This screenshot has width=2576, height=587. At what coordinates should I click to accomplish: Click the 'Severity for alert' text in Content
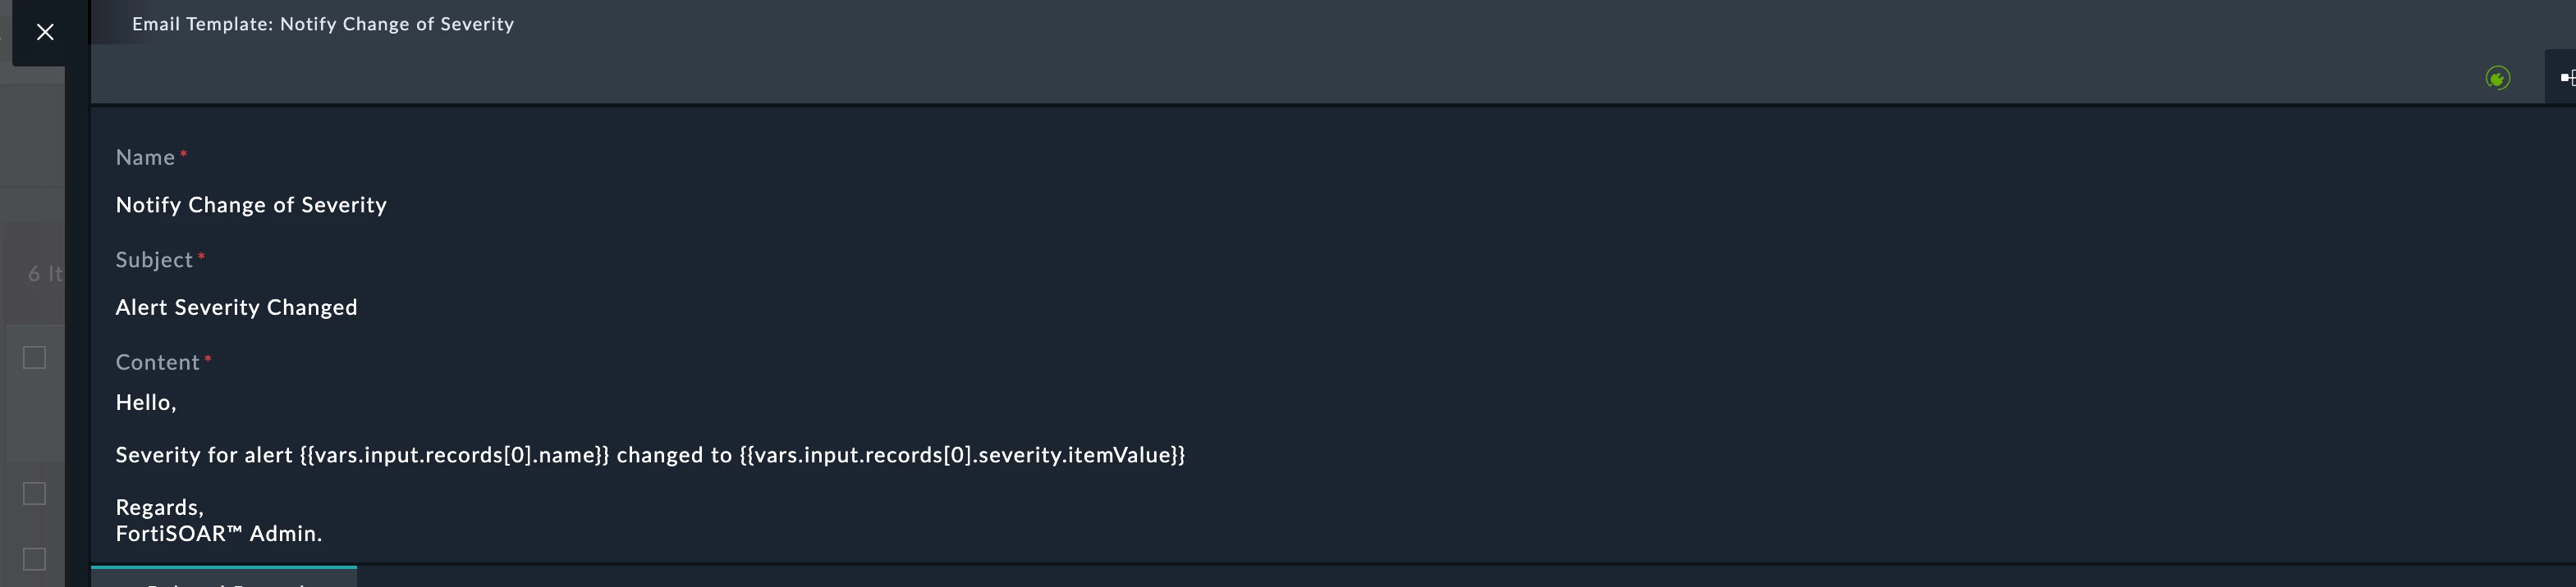coord(204,455)
